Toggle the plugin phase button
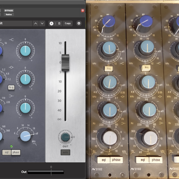Image resolution: width=179 pixels, height=179 pixels. pos(16,152)
